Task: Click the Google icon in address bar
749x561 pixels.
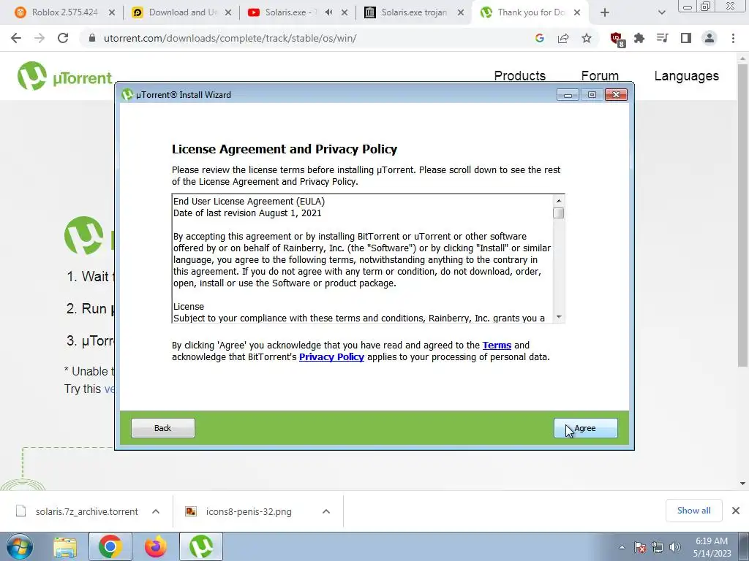Action: pos(540,38)
